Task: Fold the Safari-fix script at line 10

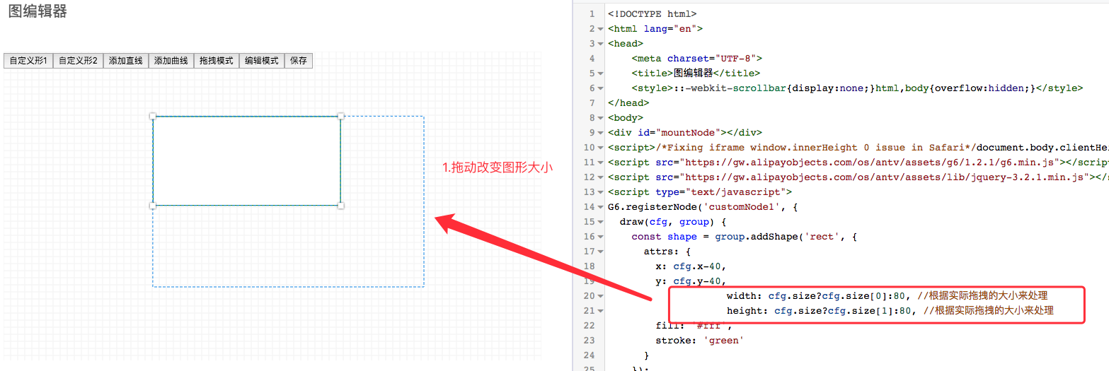Action: coord(599,148)
